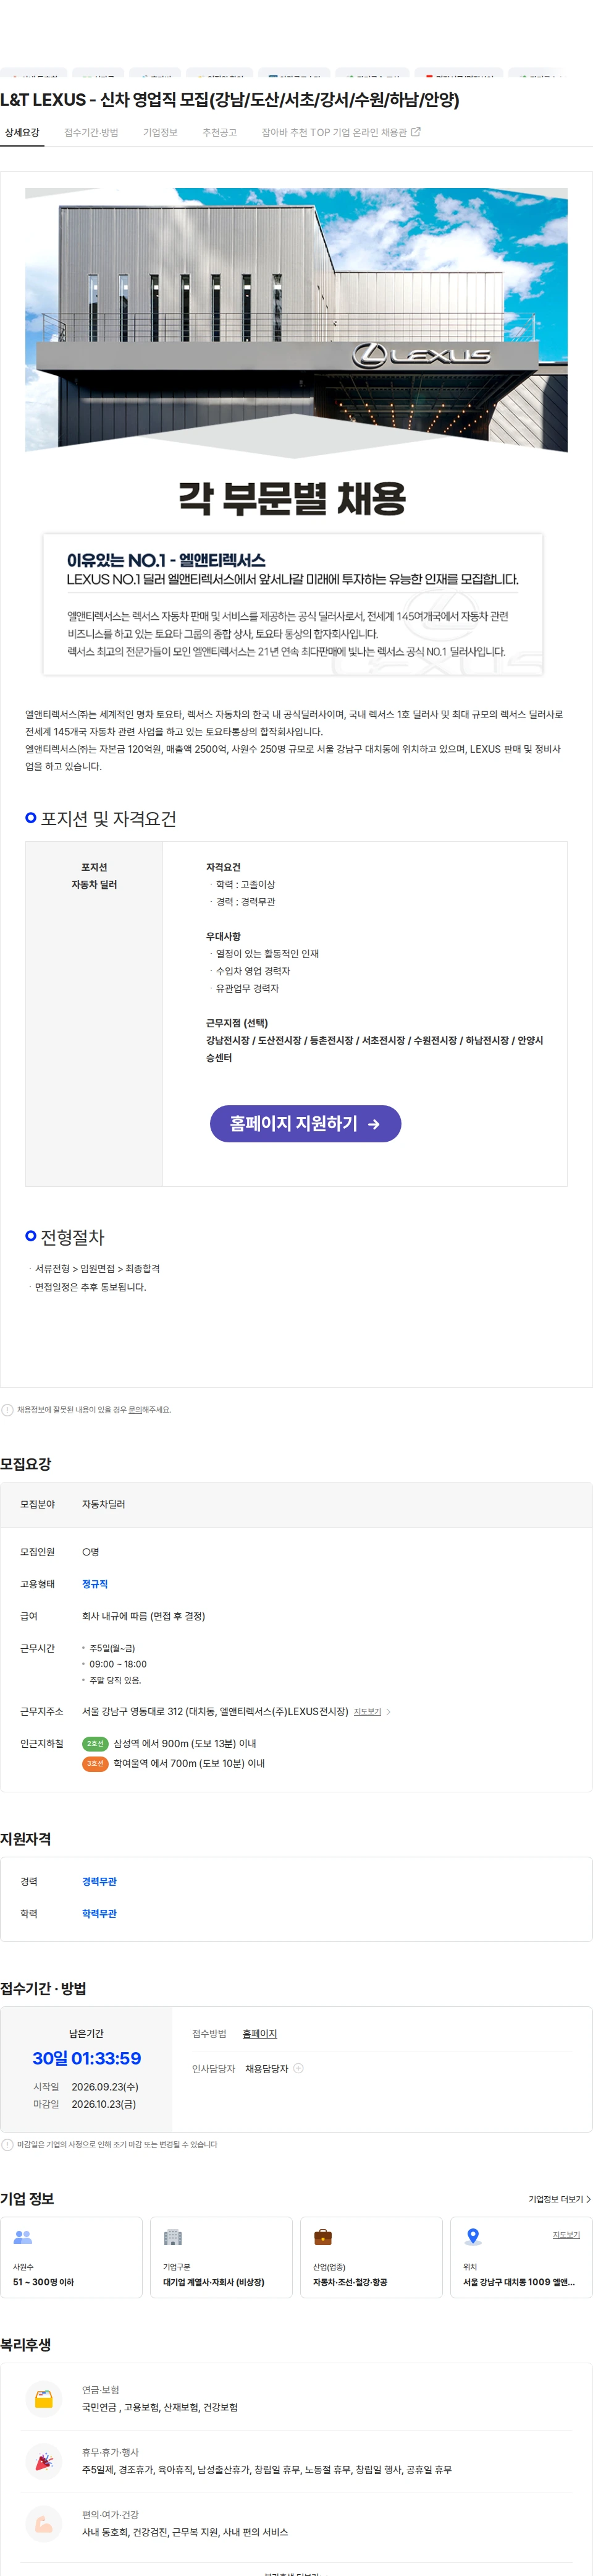Click the 연금·보험 benefits icon
The image size is (593, 2576).
pyautogui.click(x=44, y=2398)
